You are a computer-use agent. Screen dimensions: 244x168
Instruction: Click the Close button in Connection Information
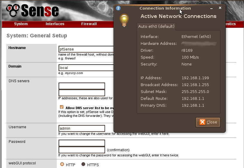[x=208, y=122]
